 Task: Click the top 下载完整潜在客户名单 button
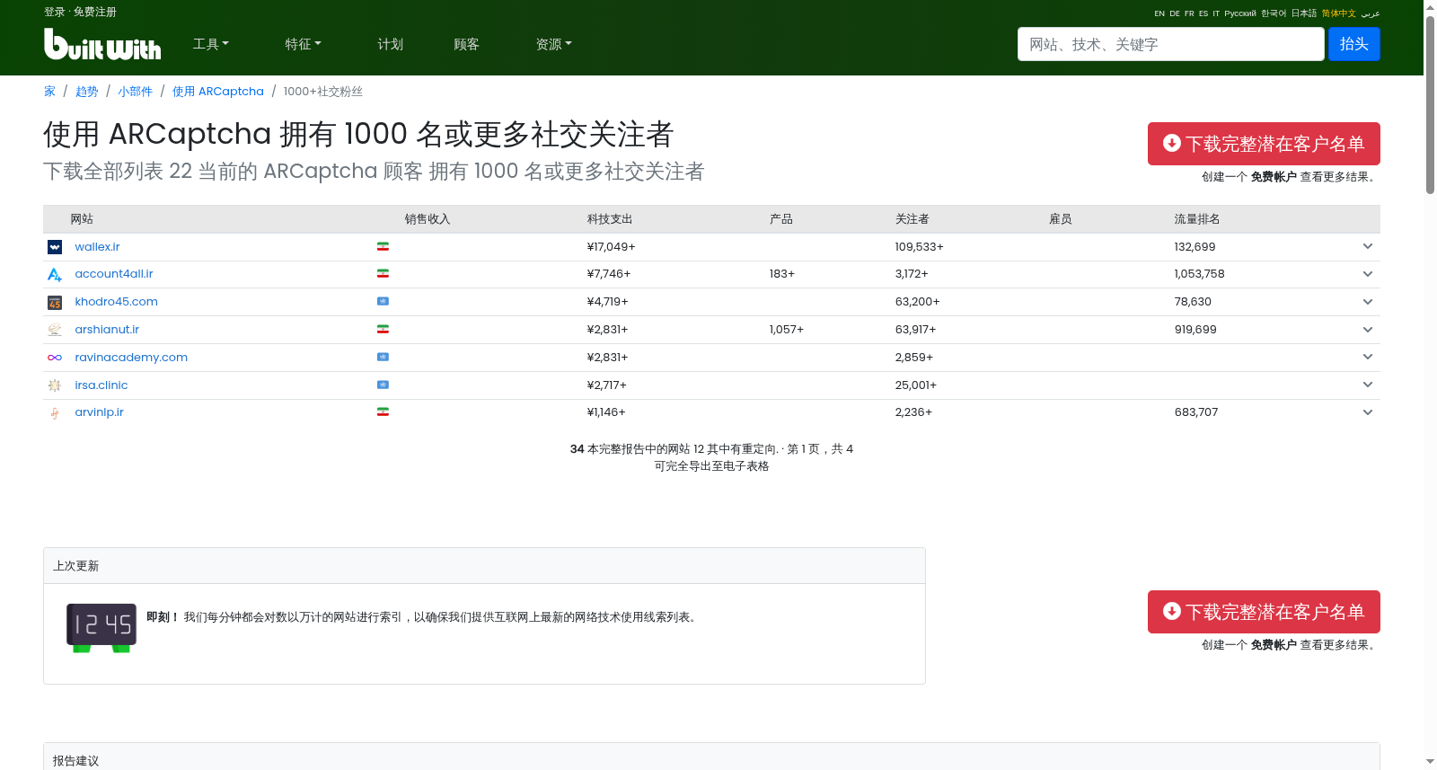point(1264,144)
